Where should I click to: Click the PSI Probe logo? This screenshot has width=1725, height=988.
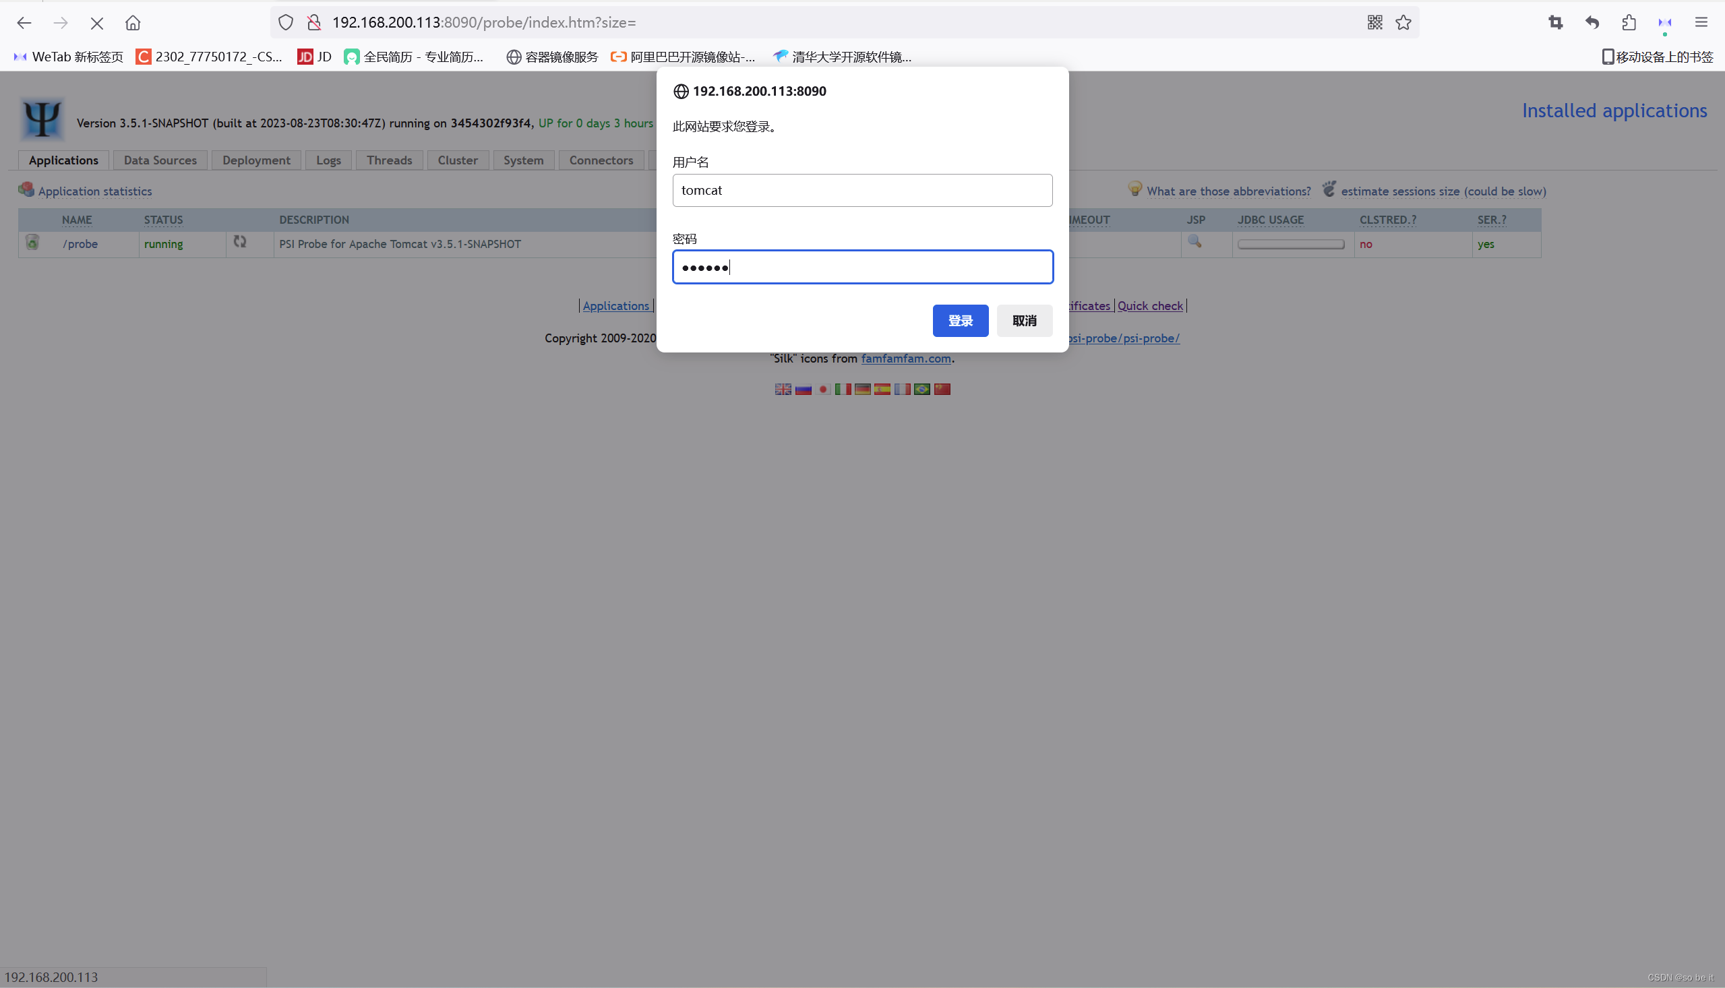42,119
